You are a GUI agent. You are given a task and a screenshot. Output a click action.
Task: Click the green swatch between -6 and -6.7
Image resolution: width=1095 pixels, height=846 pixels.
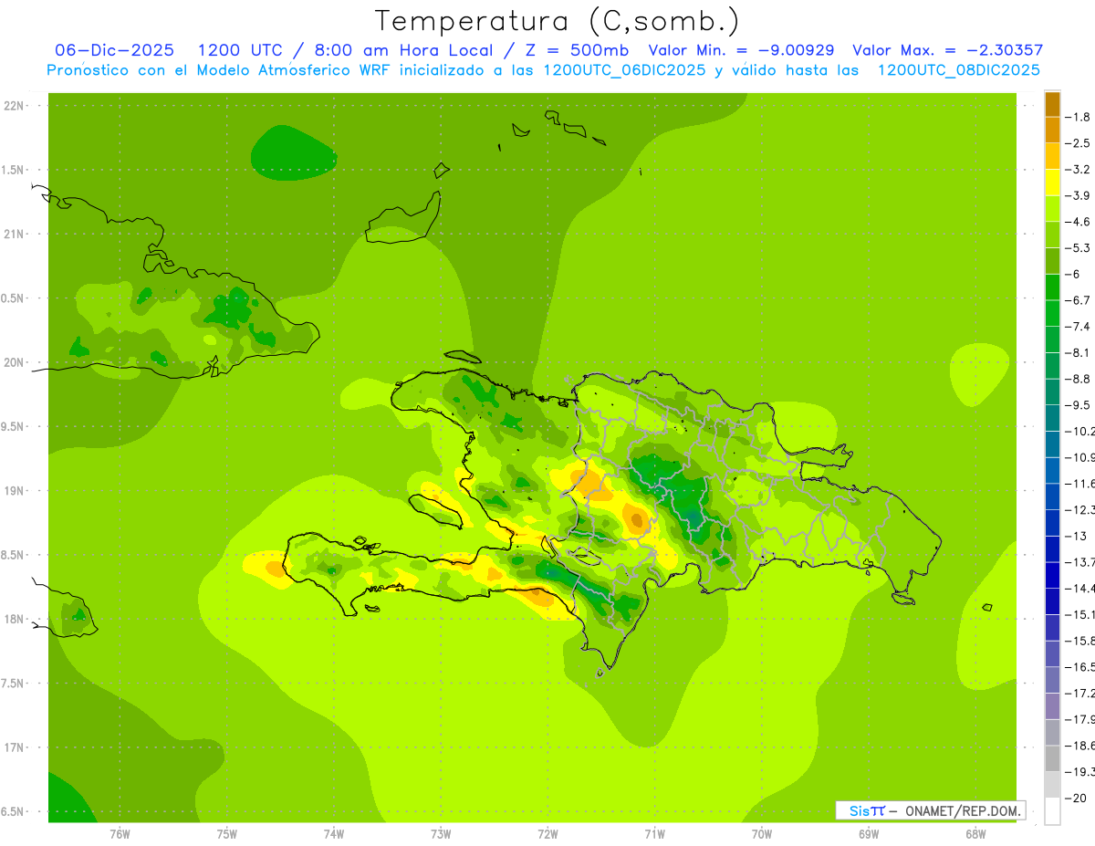click(x=1052, y=287)
